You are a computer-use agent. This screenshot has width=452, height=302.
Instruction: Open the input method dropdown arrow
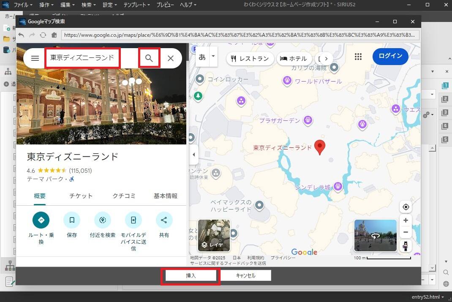(213, 56)
